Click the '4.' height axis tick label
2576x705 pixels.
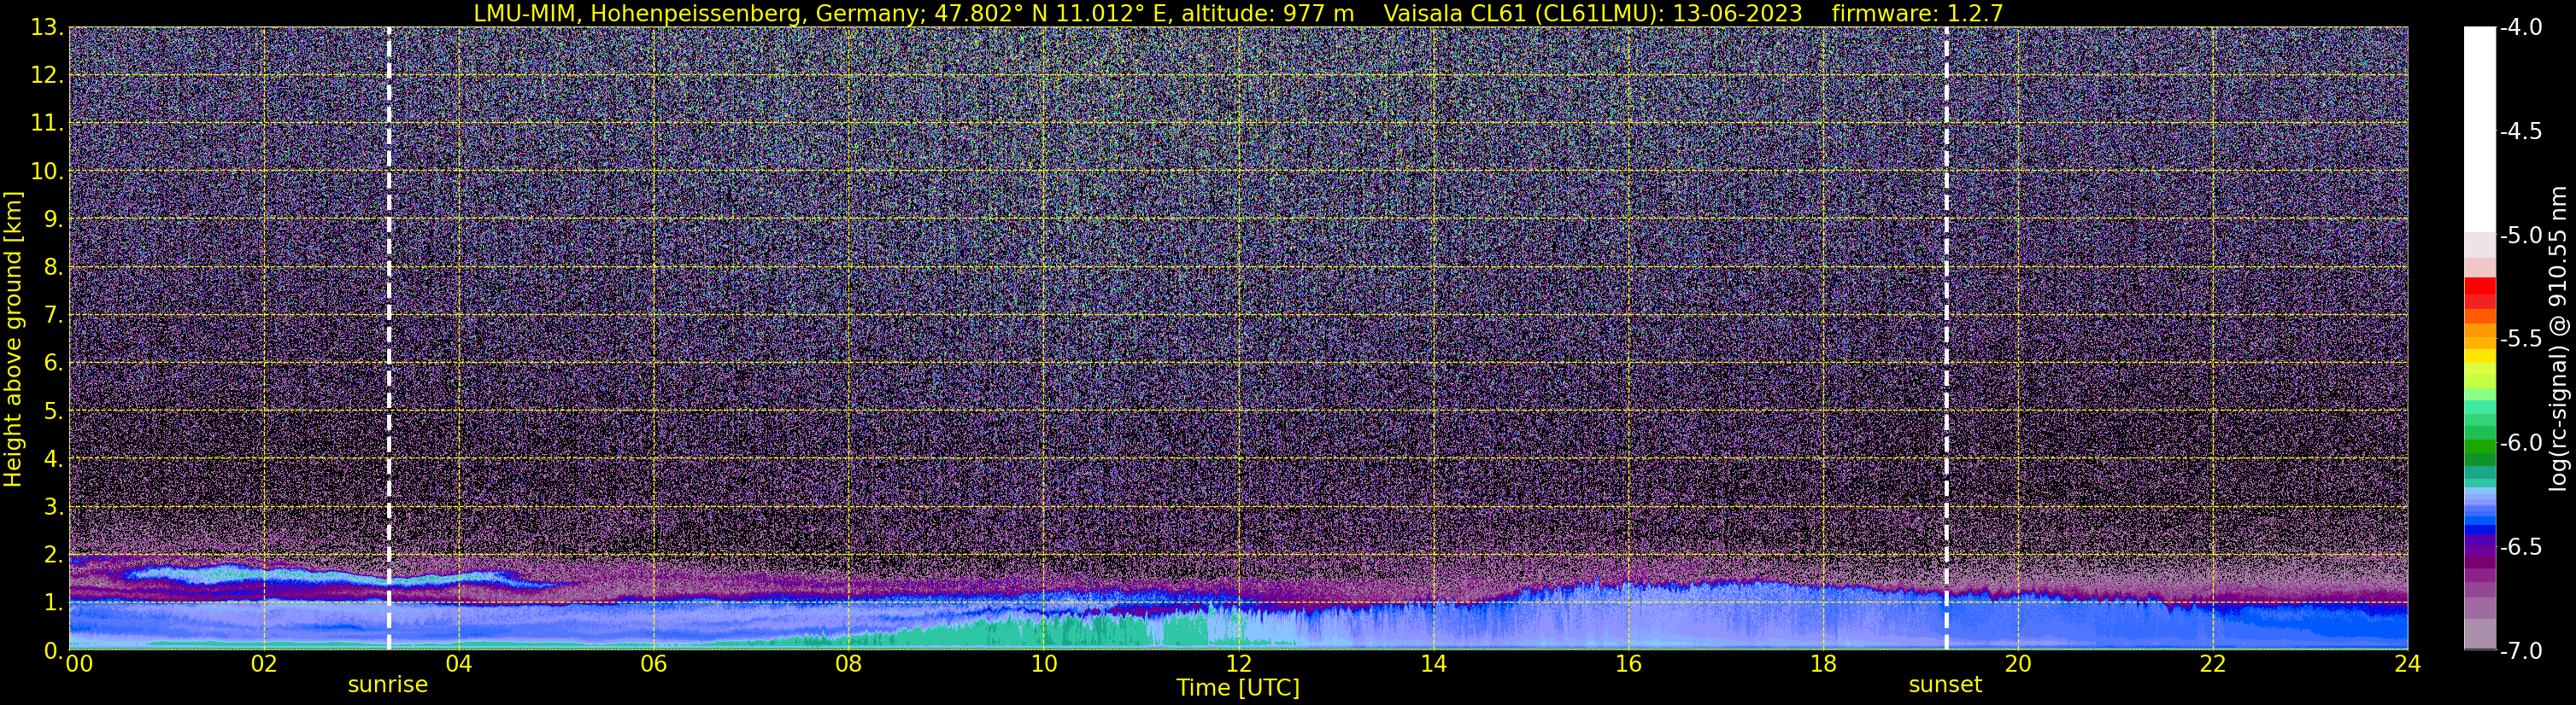(54, 458)
